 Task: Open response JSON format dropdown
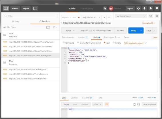97,104
